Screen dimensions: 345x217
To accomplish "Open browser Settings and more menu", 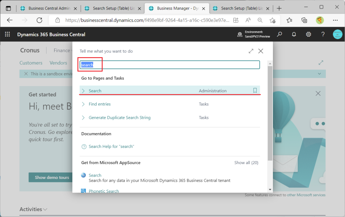I will pos(335,20).
